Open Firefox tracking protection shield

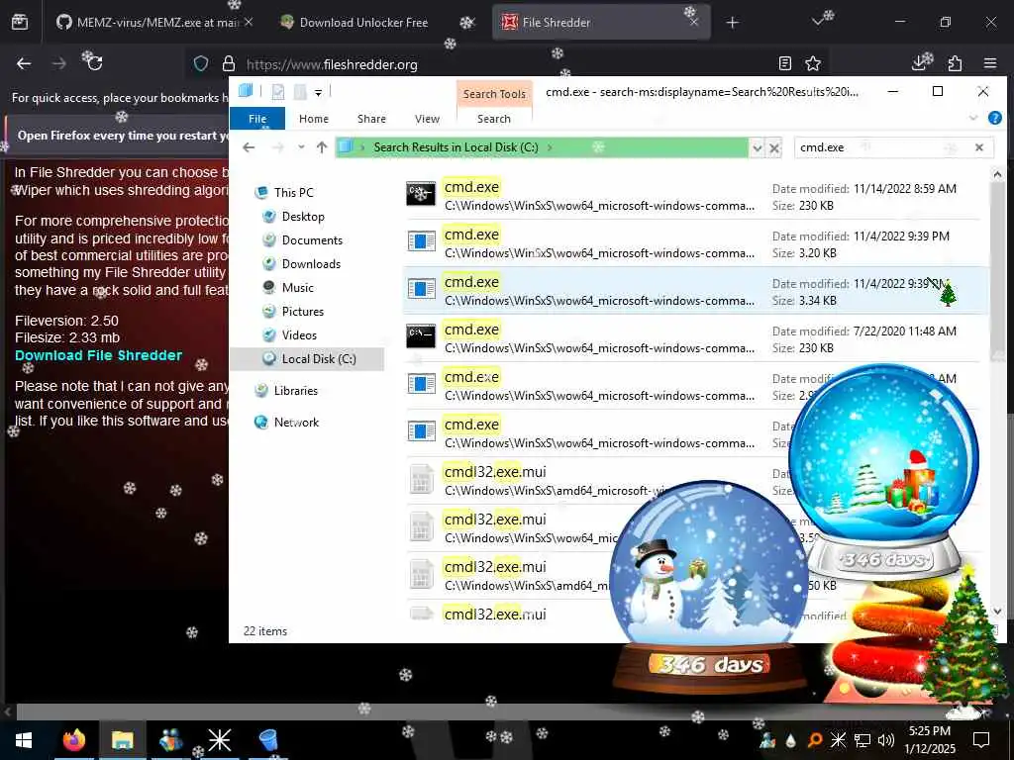pos(201,63)
